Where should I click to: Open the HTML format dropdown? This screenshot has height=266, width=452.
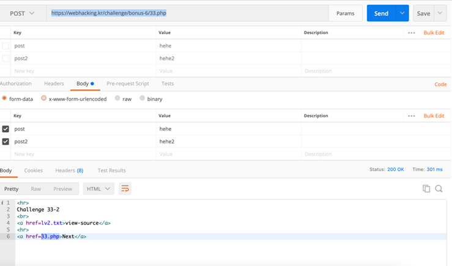point(98,189)
